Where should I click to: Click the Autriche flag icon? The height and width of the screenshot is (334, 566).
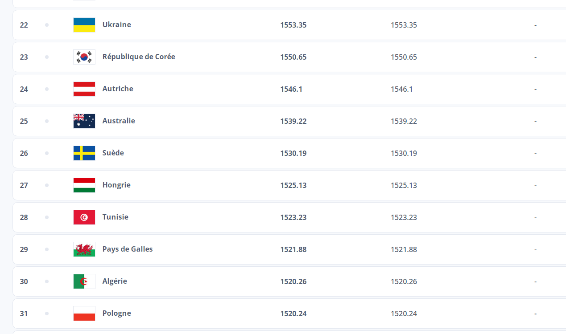[x=84, y=89]
